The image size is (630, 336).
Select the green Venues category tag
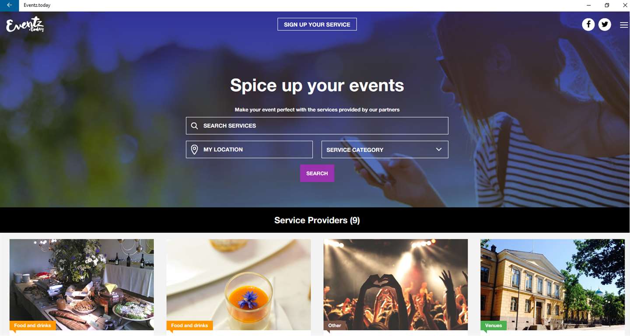pyautogui.click(x=493, y=325)
